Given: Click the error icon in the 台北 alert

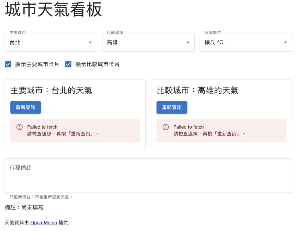Looking at the screenshot, I should click(x=20, y=127).
